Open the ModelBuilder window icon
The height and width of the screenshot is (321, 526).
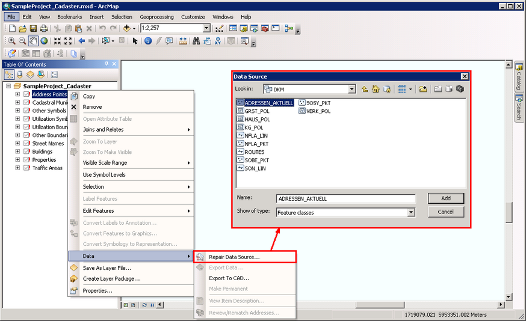(288, 28)
